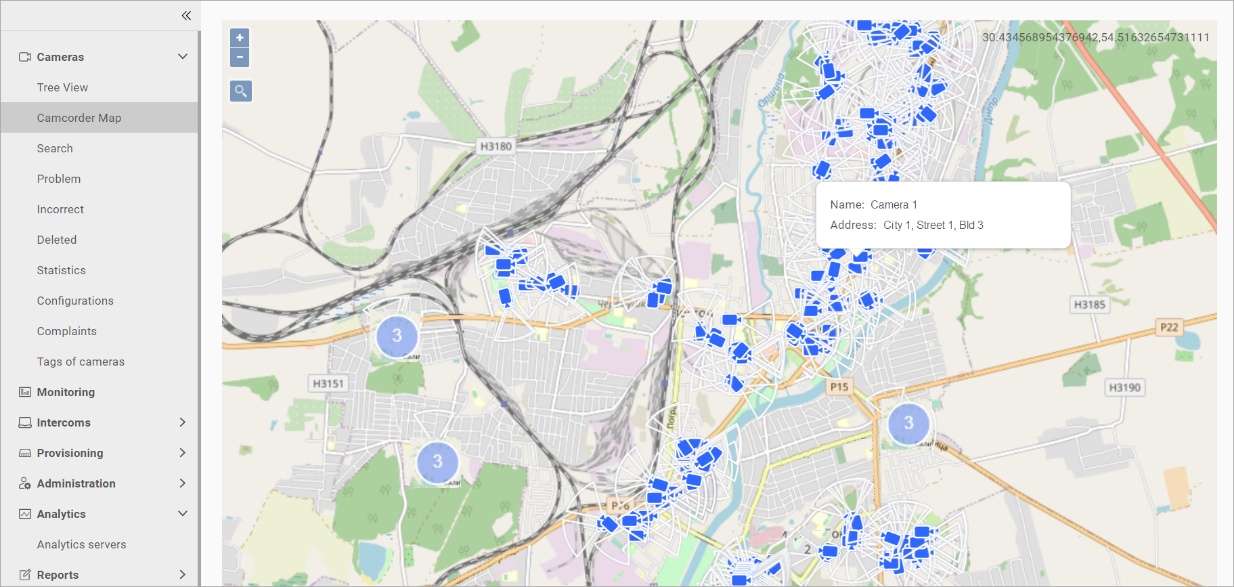Open the Statistics page
Image resolution: width=1234 pixels, height=587 pixels.
pos(62,270)
